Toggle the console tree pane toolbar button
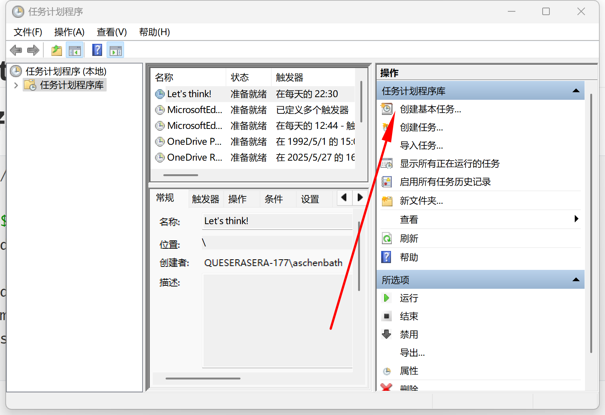Screen dimensions: 605x415 pyautogui.click(x=74, y=50)
